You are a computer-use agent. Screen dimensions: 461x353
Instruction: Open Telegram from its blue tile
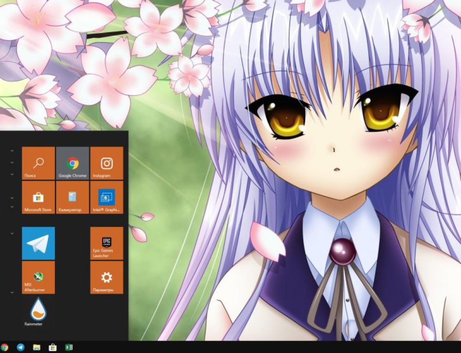[x=38, y=244]
